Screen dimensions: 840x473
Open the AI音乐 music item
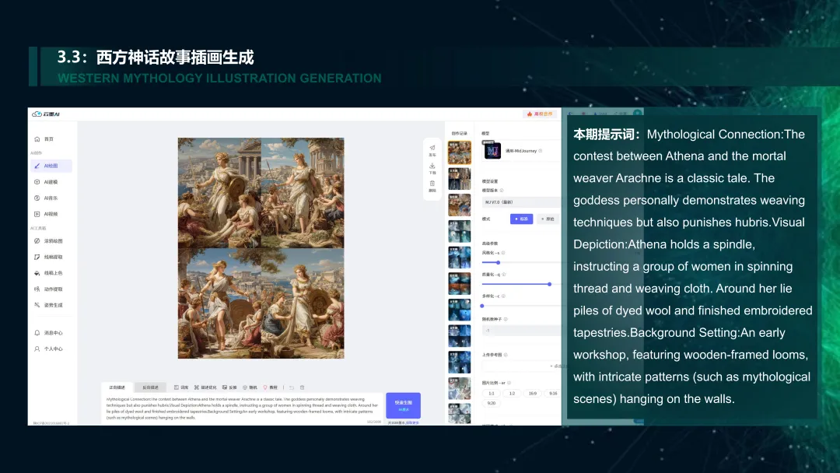coord(46,198)
